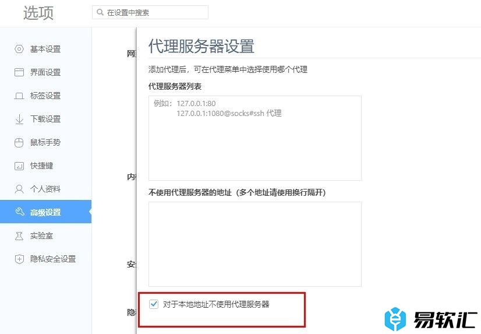Click the Tab Settings (标签设置) icon
Screen dimensions: 481x334
(19, 96)
